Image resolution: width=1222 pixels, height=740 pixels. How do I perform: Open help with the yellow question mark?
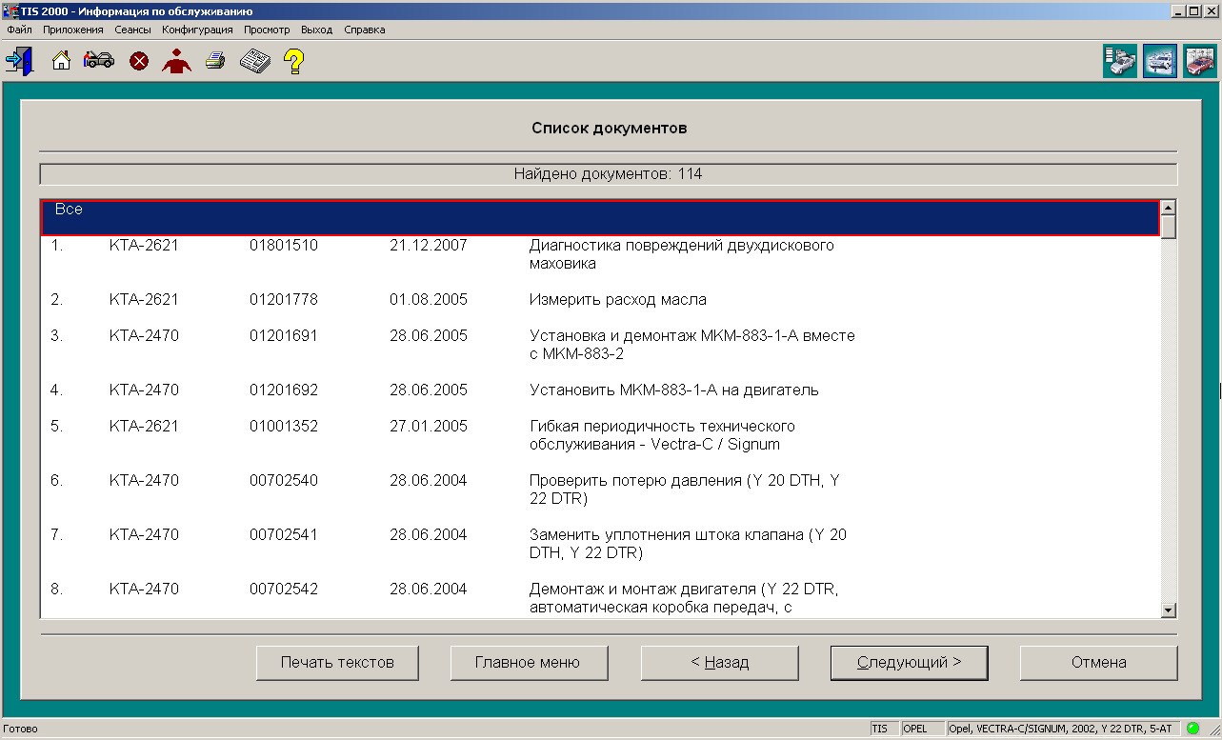click(294, 62)
